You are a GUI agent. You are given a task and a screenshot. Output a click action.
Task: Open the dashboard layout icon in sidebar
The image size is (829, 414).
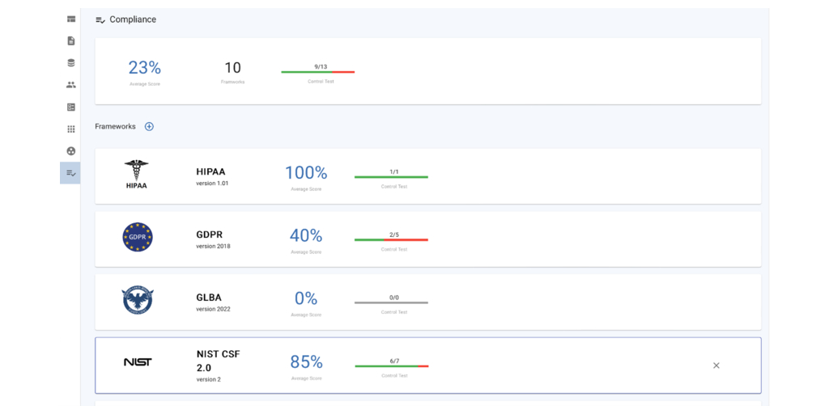pos(71,19)
